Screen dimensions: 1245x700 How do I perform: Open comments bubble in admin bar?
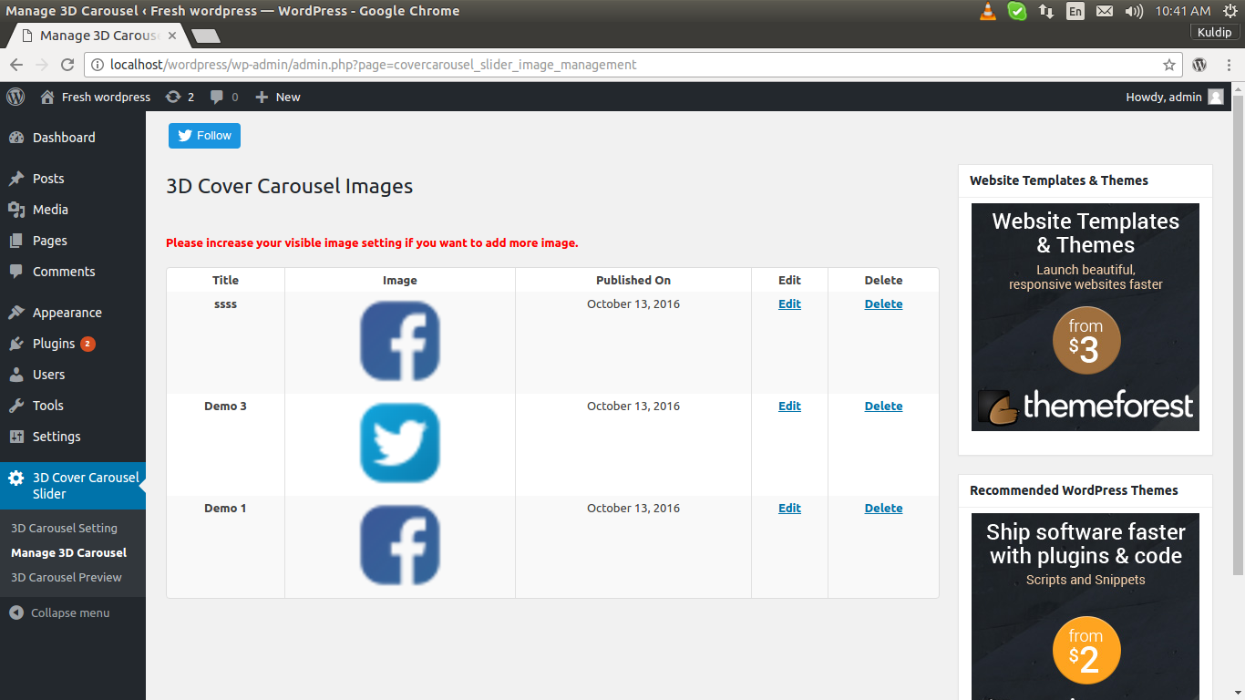(x=224, y=97)
